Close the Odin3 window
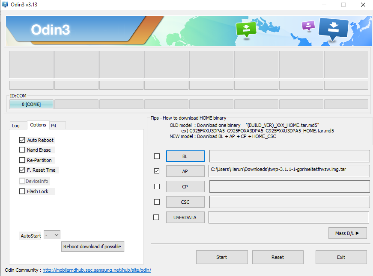 (x=363, y=5)
